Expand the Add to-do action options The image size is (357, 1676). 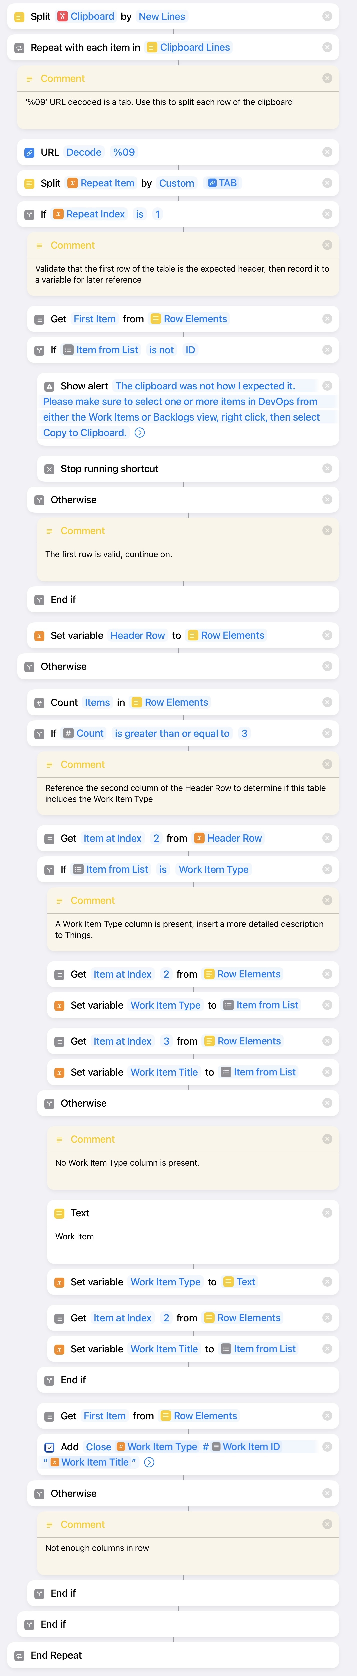(x=149, y=1463)
